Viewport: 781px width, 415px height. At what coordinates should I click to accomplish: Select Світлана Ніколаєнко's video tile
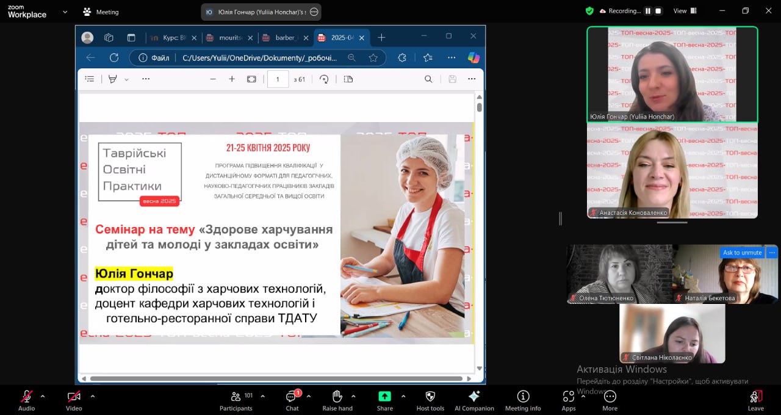click(672, 333)
